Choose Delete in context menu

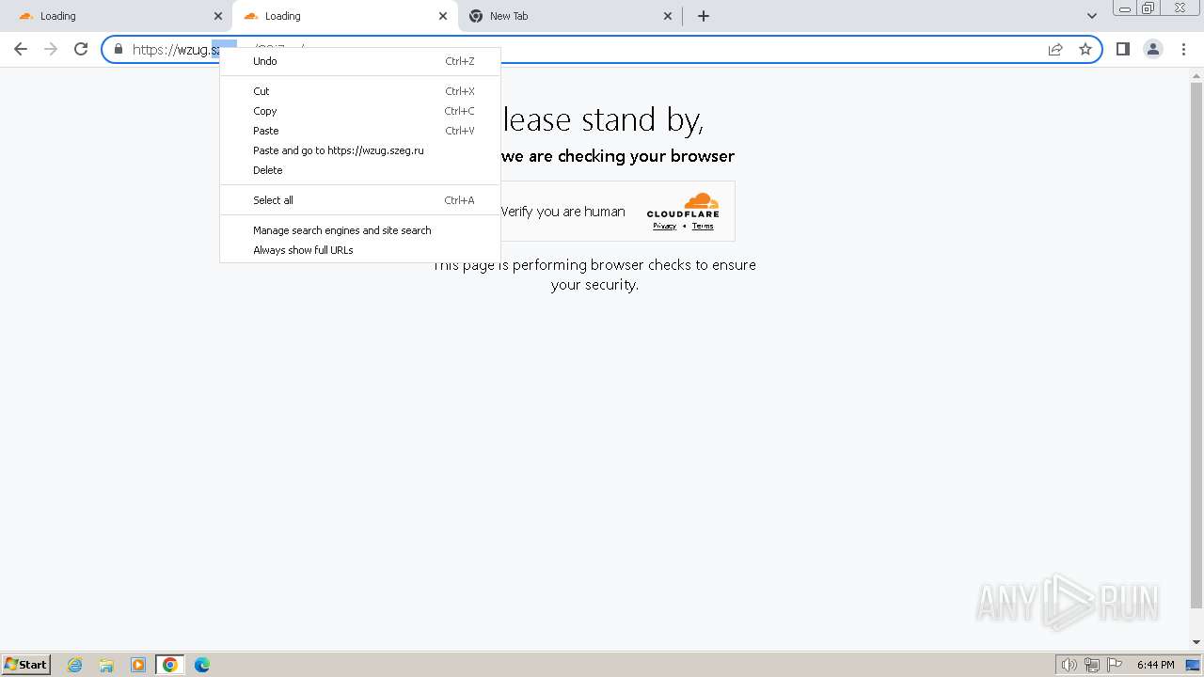coord(360,170)
